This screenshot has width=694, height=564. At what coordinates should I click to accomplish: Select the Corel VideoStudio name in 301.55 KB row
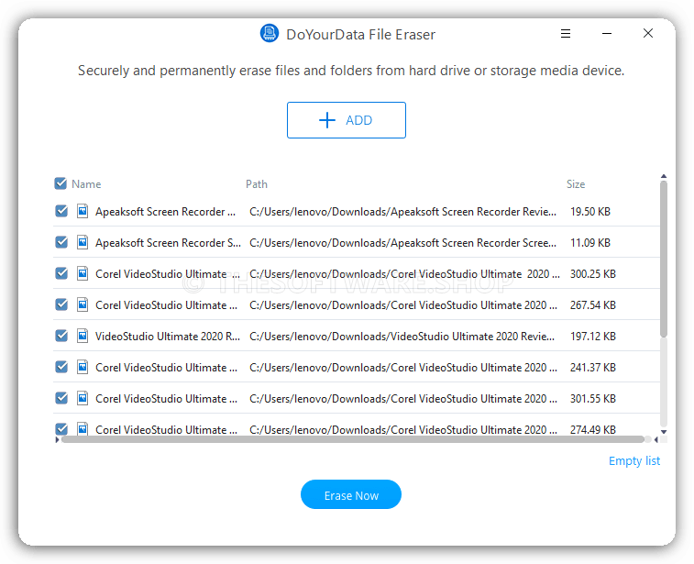[x=167, y=399]
